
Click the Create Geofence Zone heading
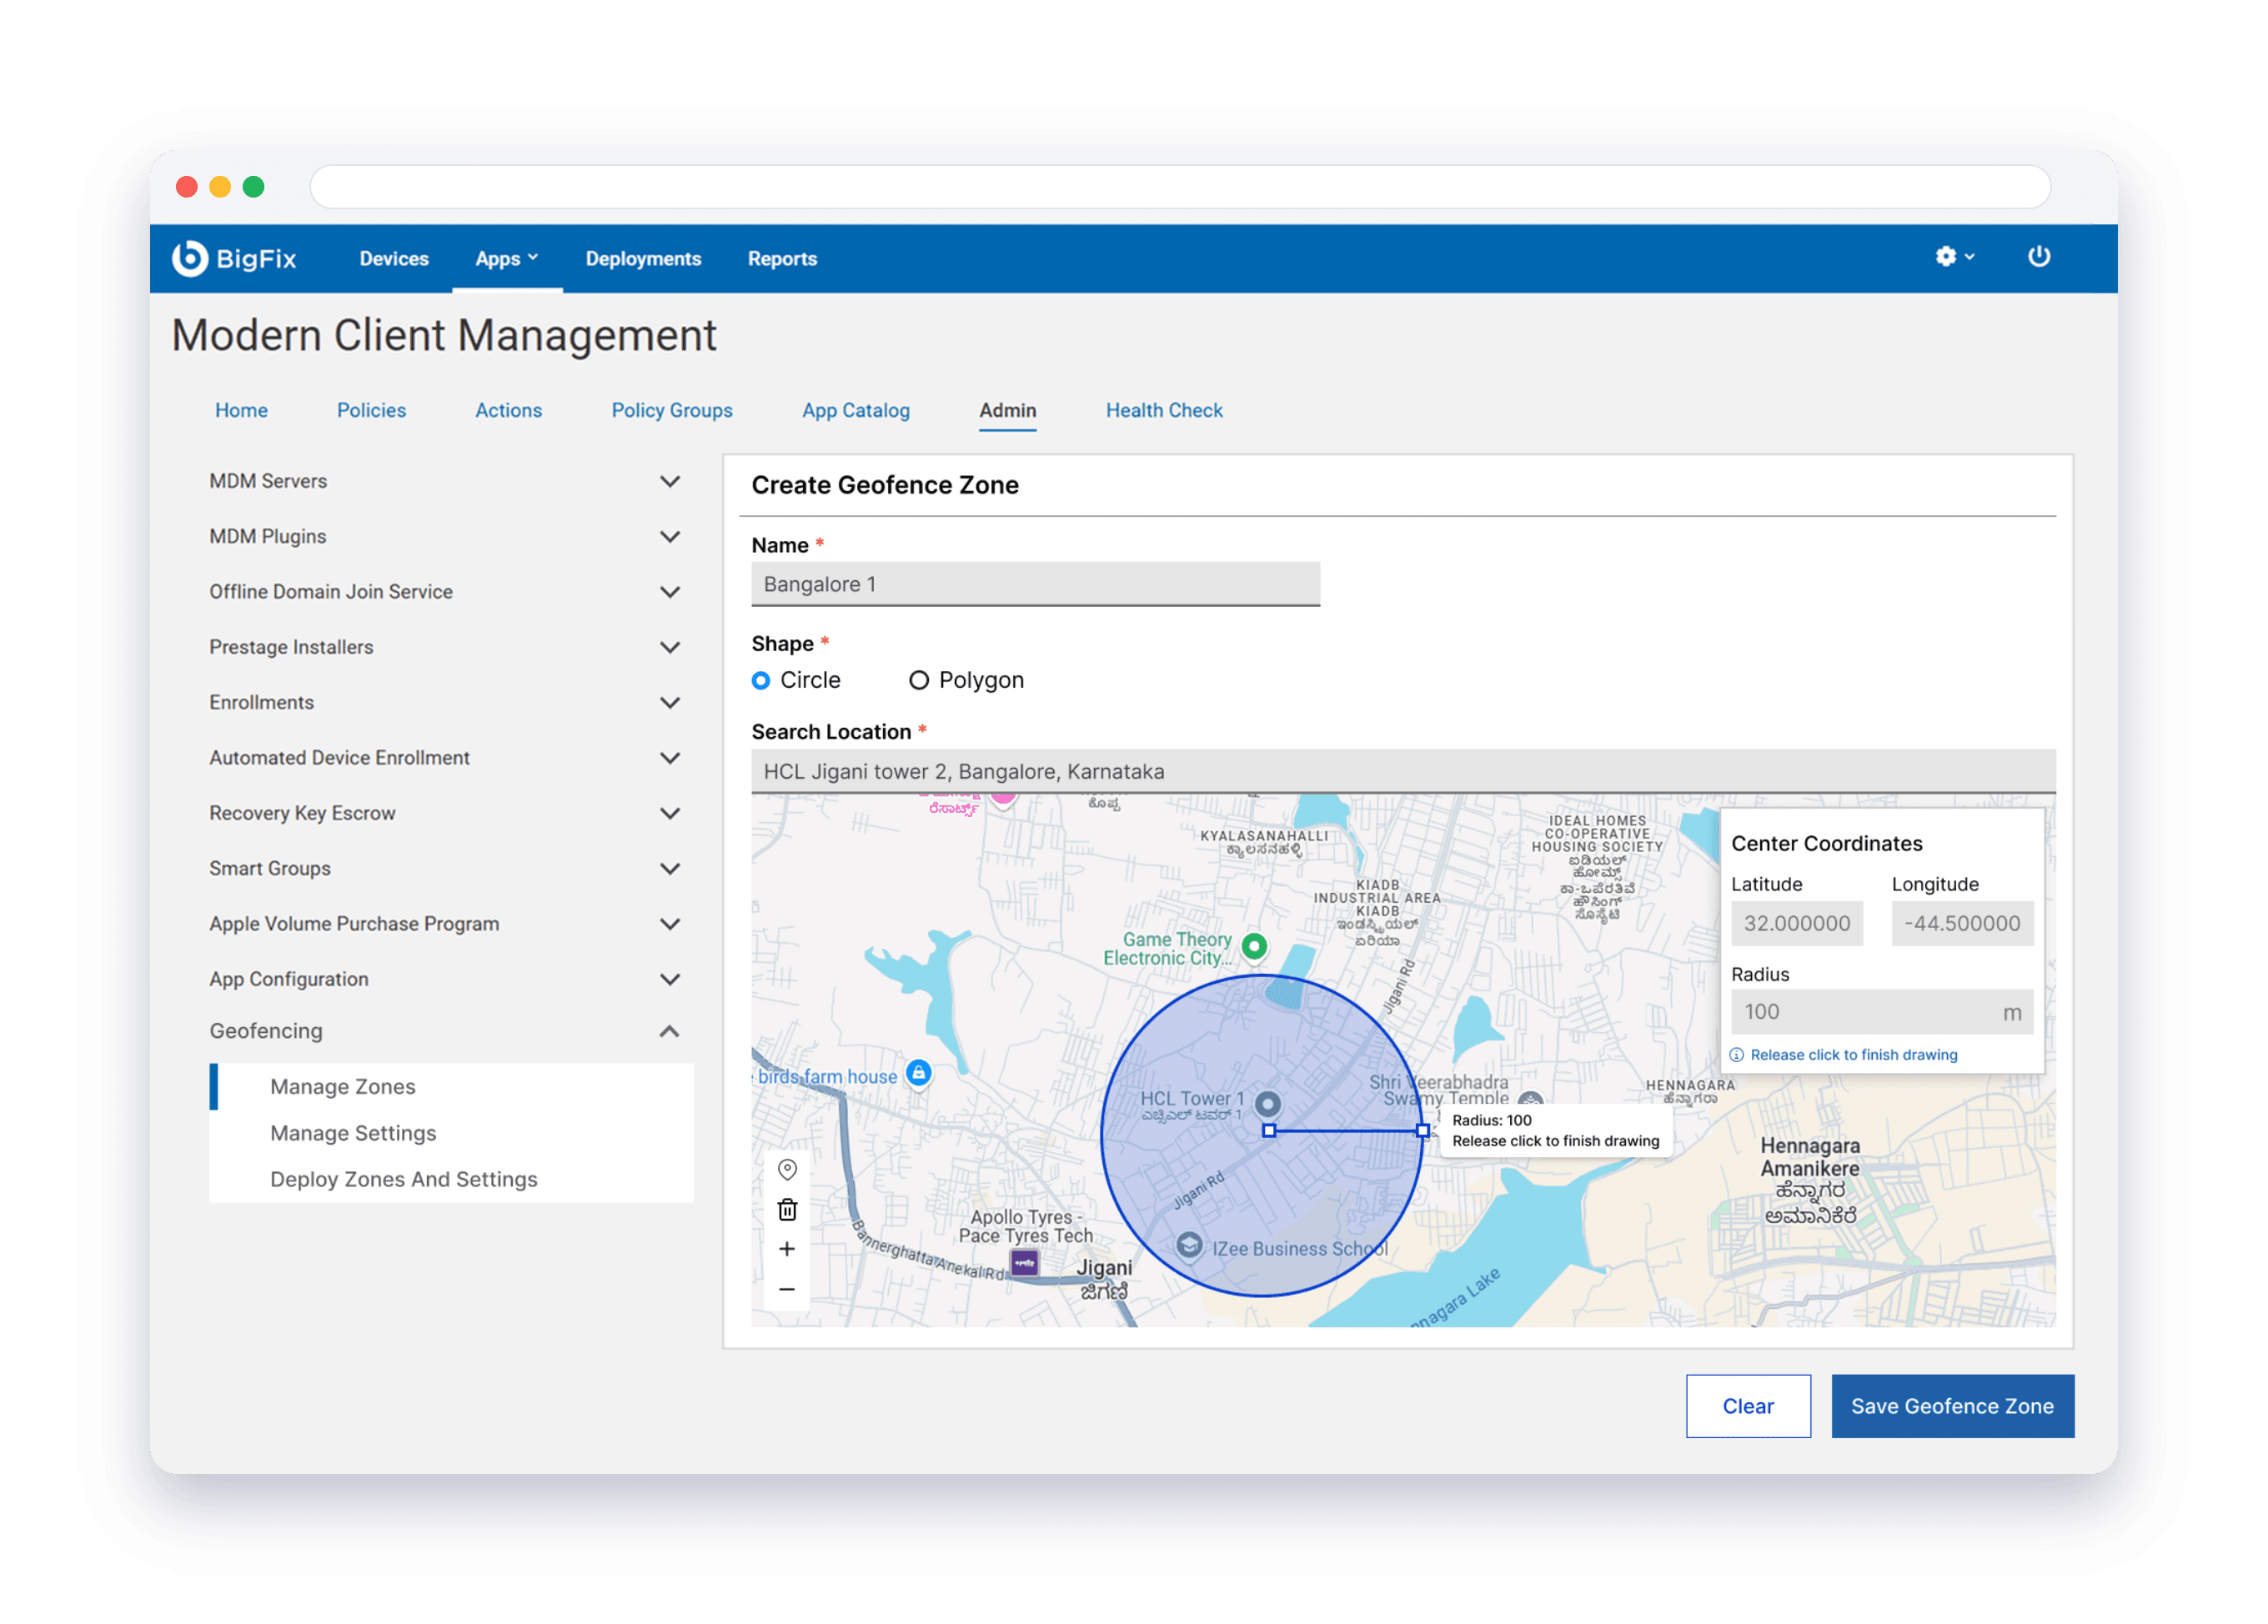click(885, 485)
